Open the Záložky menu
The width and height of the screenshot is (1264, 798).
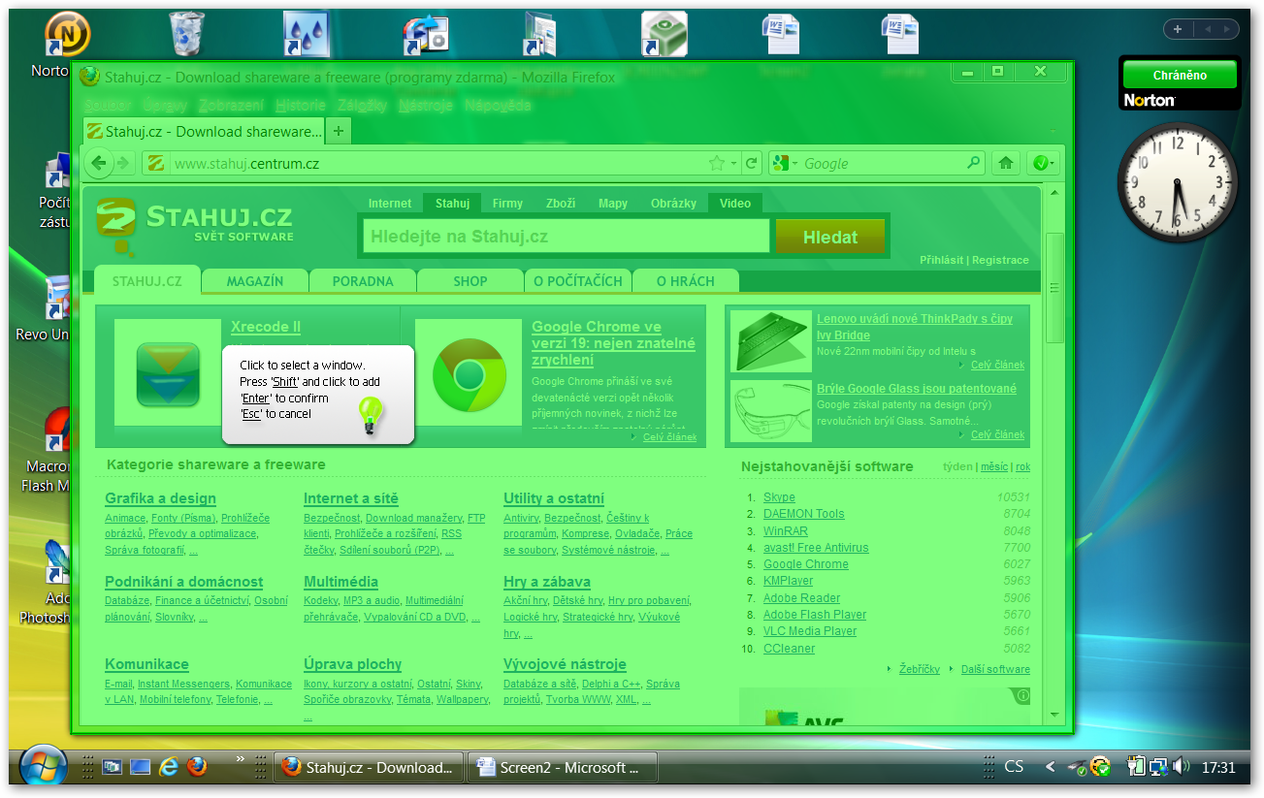tap(363, 105)
